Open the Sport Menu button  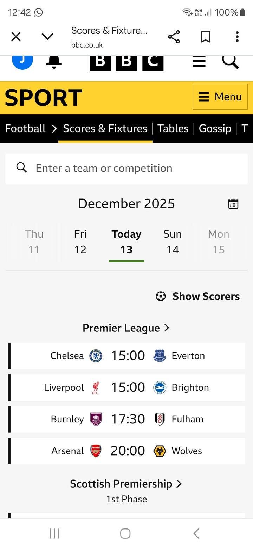coord(220,97)
